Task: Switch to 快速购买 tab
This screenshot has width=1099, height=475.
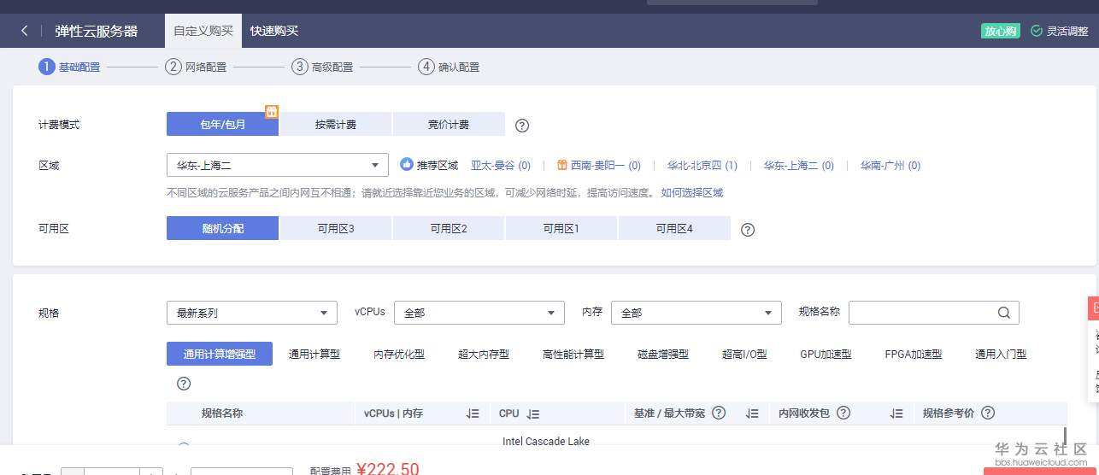Action: point(274,31)
